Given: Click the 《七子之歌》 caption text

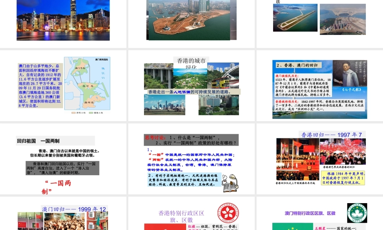Looking at the screenshot, I should (x=352, y=89).
